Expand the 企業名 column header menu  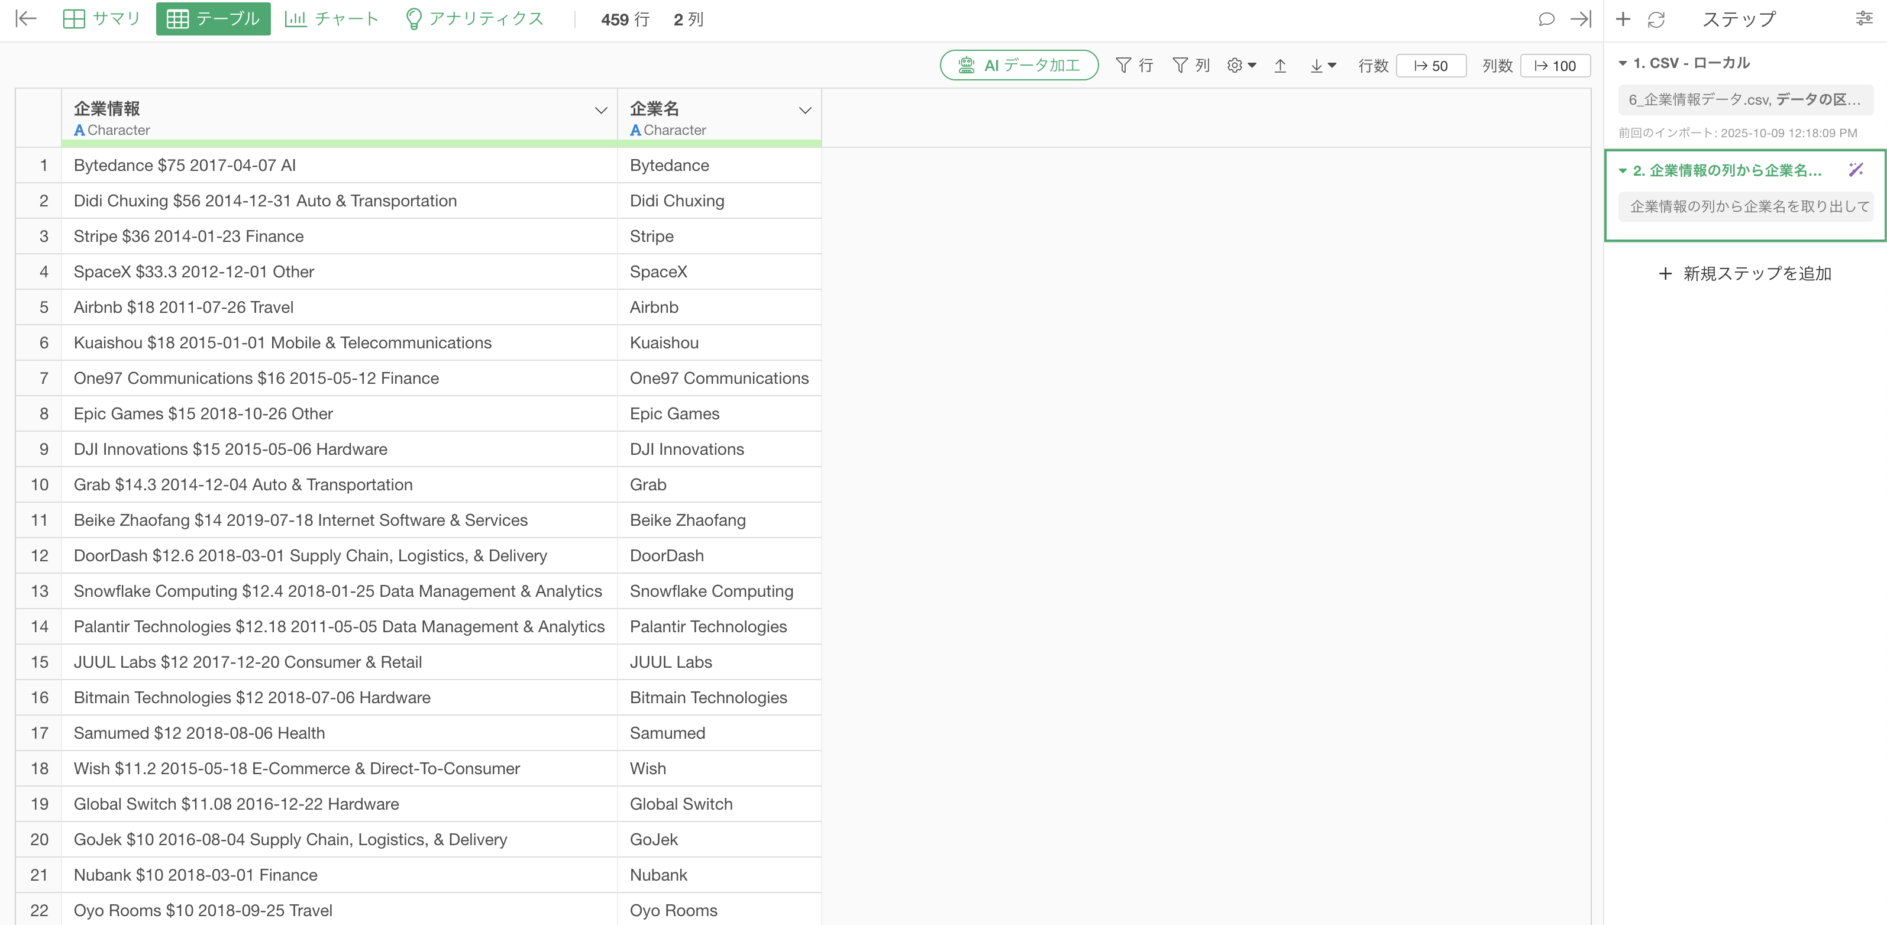pyautogui.click(x=804, y=111)
